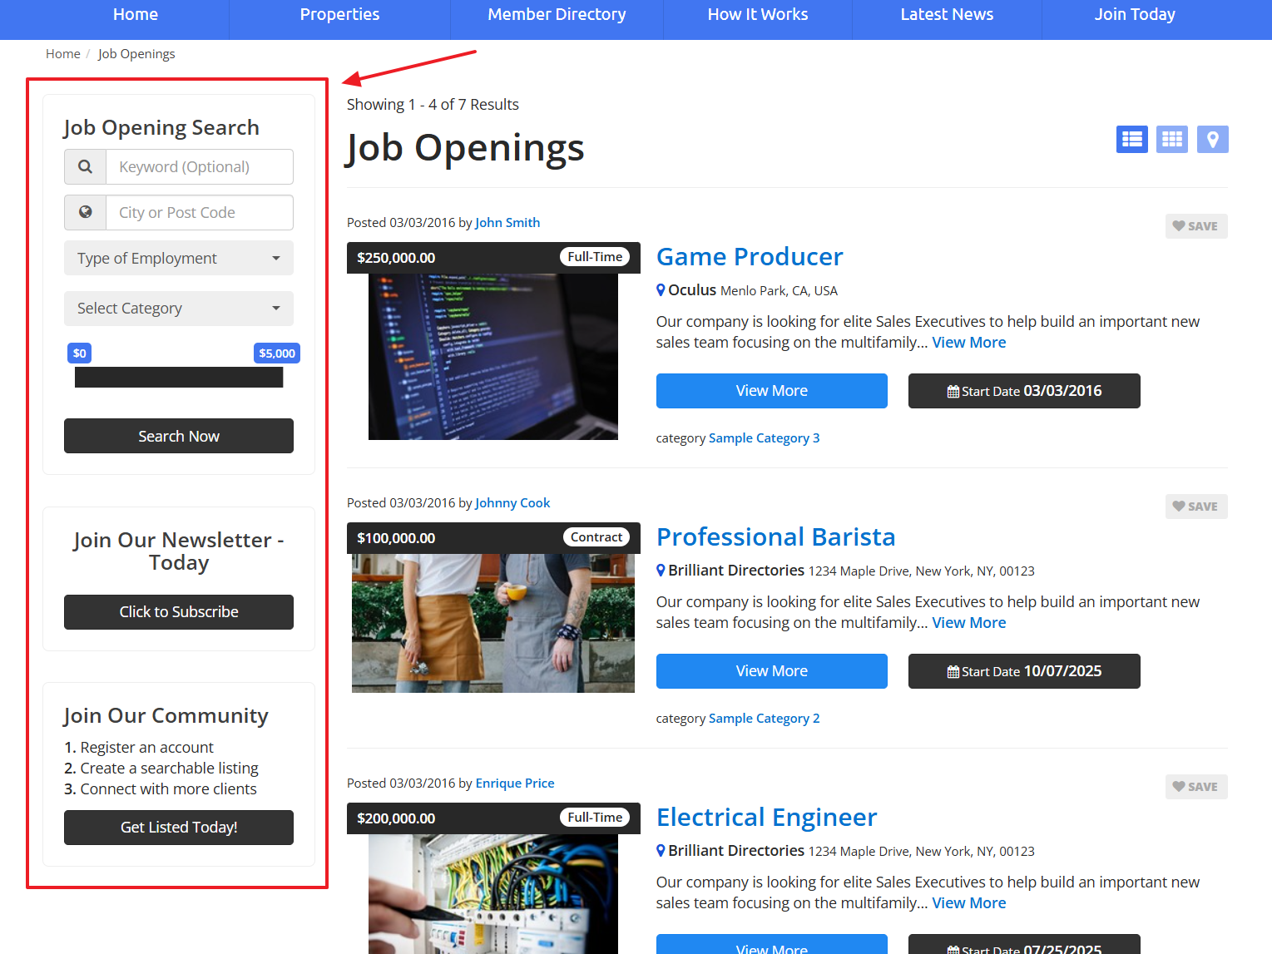The width and height of the screenshot is (1272, 954).
Task: Click 'Showing 1 - 4 of 7 Results' text
Action: click(433, 105)
